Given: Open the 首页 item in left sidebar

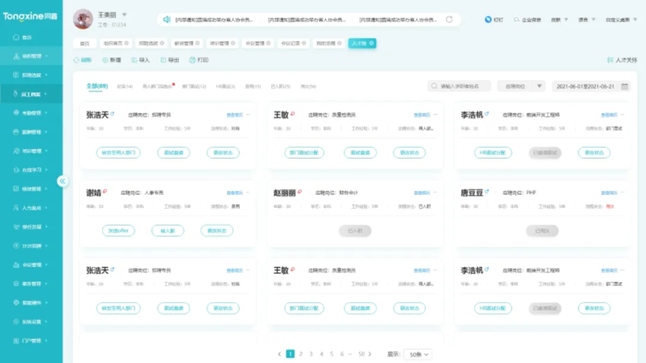Looking at the screenshot, I should pyautogui.click(x=27, y=37).
